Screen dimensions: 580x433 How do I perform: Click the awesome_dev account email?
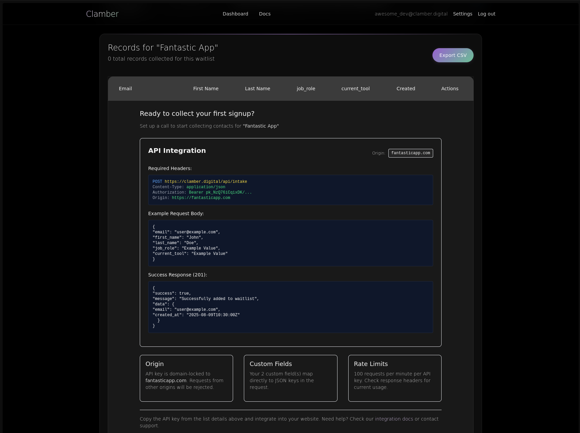pyautogui.click(x=411, y=14)
